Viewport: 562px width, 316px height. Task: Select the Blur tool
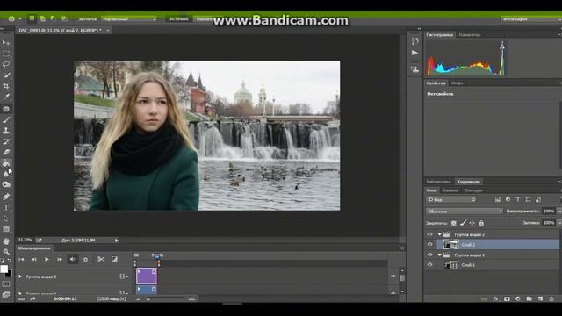tap(6, 174)
